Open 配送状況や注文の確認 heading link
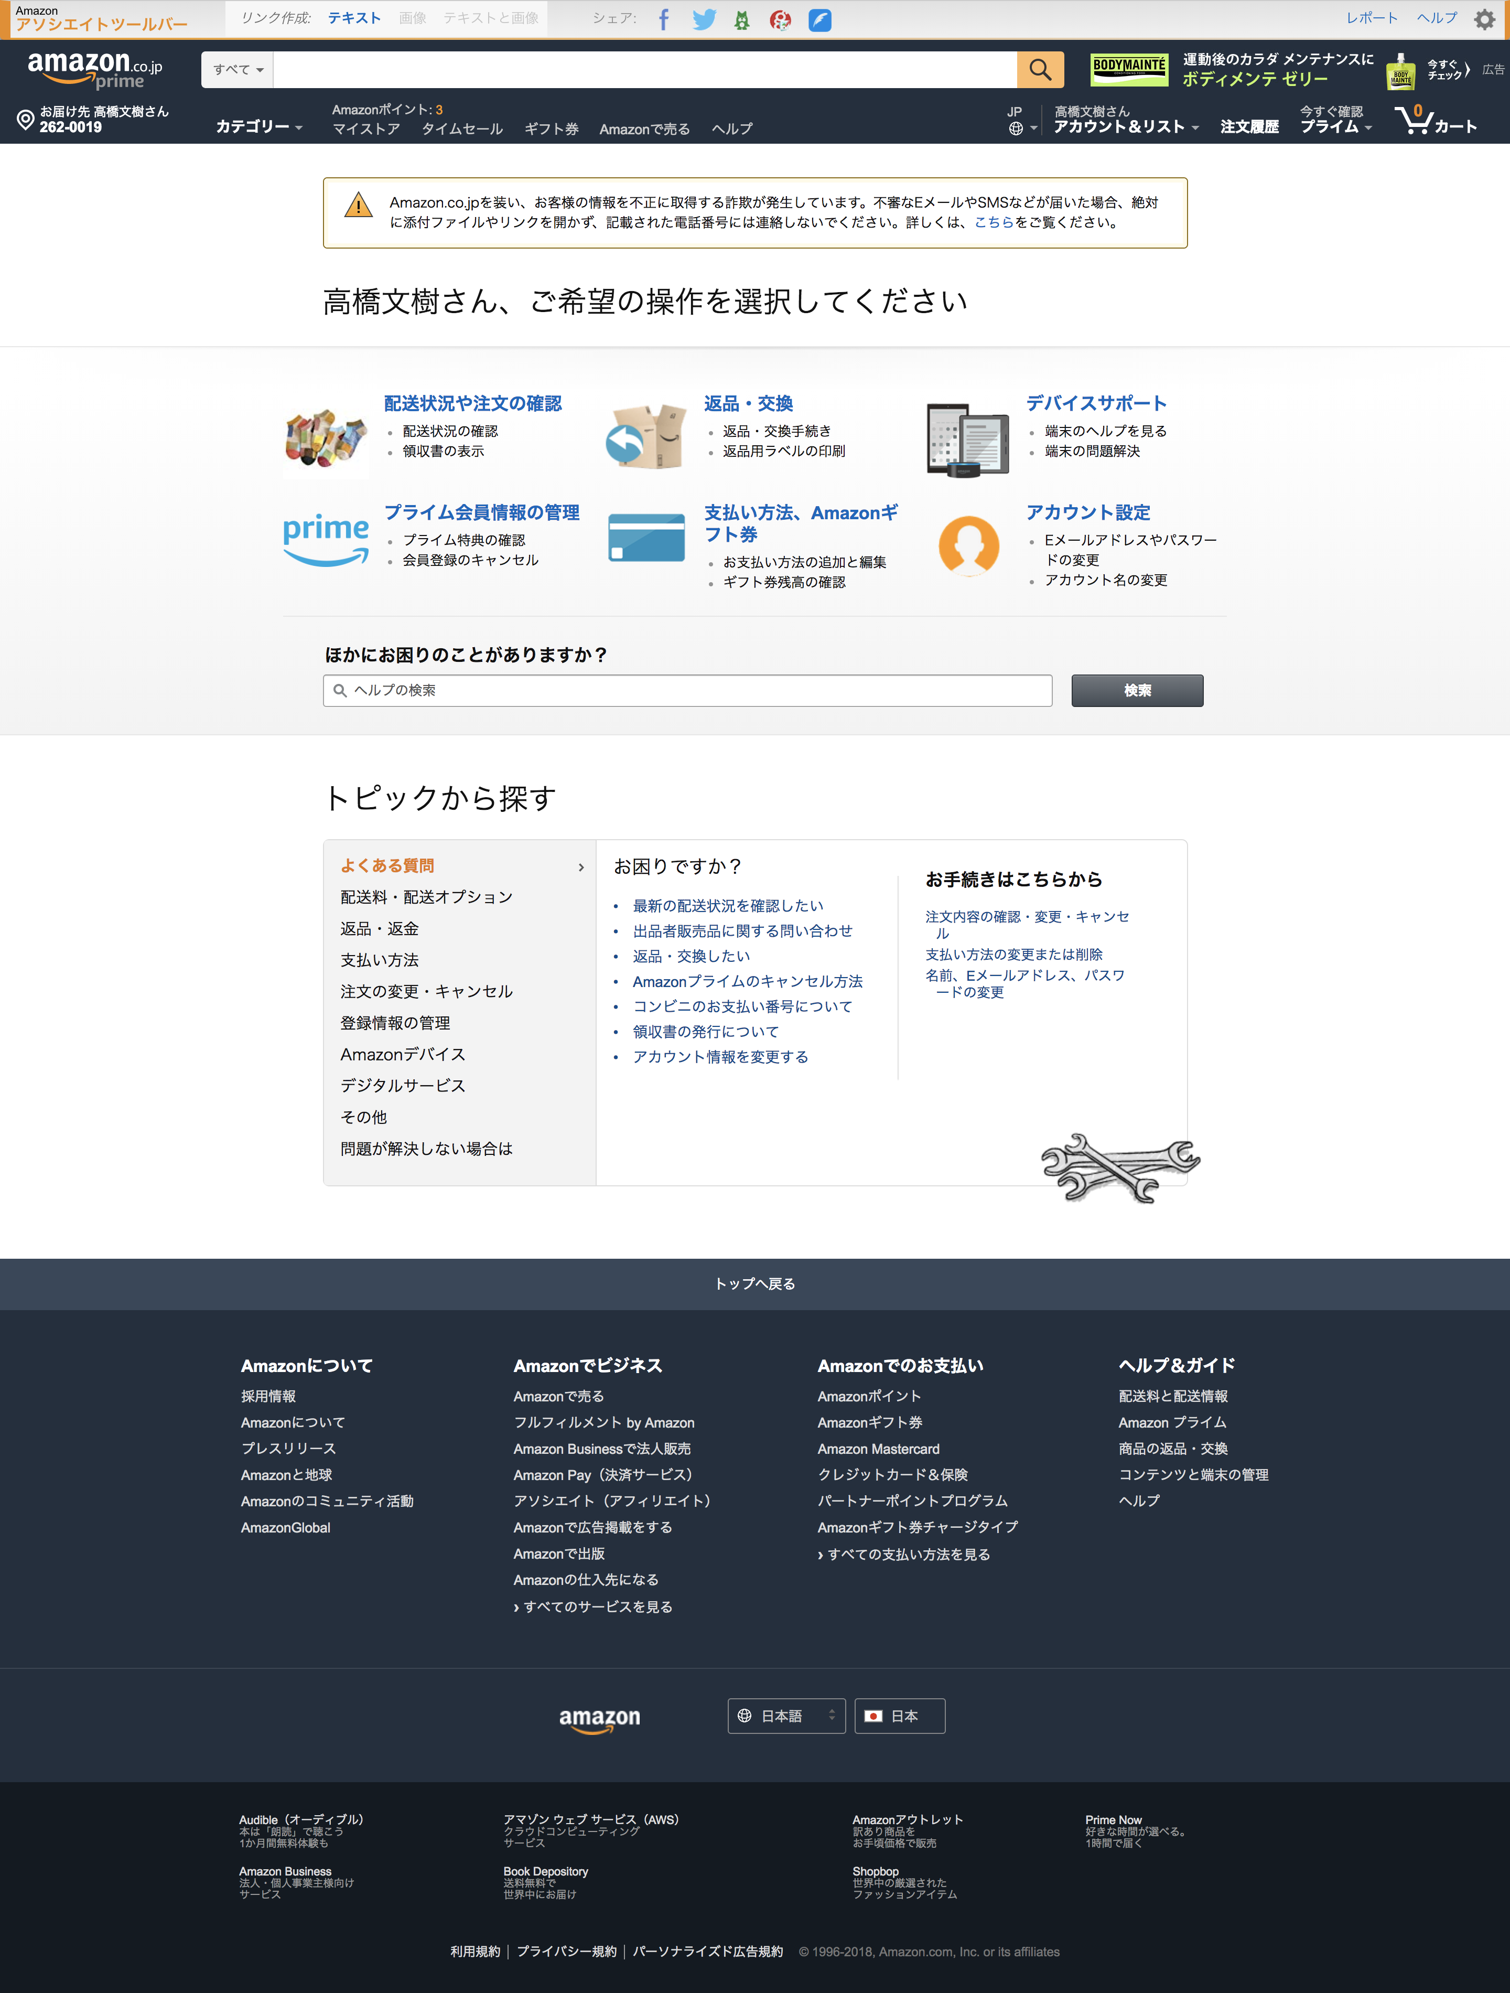The height and width of the screenshot is (1993, 1510). (x=473, y=403)
